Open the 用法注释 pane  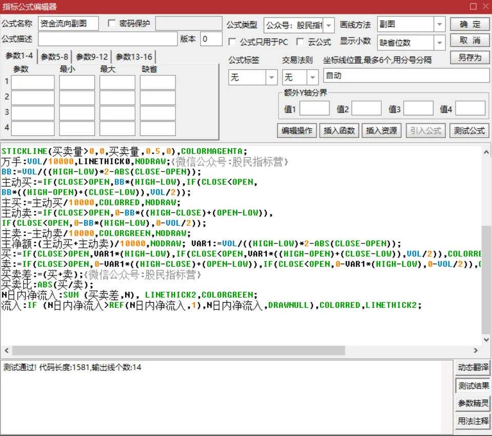pos(473,421)
